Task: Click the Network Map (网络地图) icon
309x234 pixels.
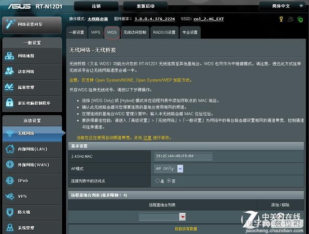Action: 9,56
